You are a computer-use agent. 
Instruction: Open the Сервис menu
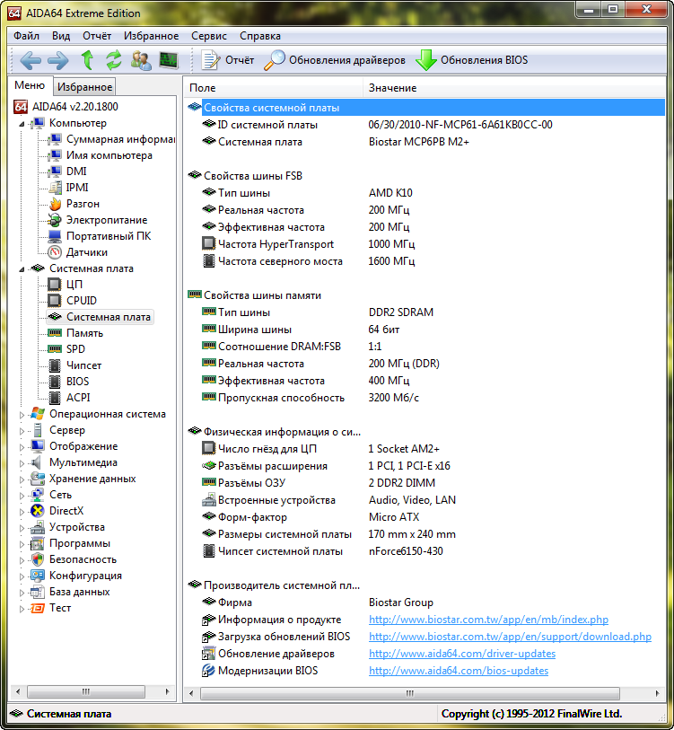point(209,36)
